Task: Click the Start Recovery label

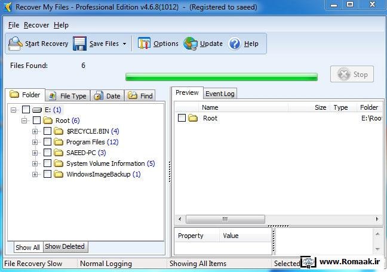Action: pyautogui.click(x=47, y=44)
